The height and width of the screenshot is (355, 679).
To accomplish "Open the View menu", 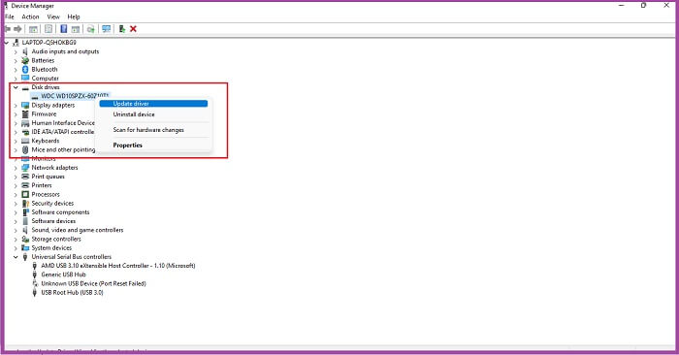I will (x=53, y=16).
